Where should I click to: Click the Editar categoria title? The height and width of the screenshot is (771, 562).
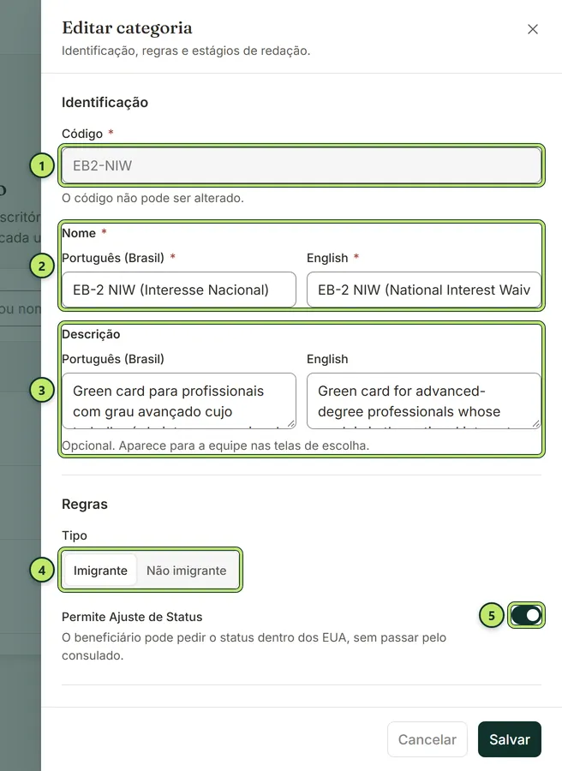click(x=127, y=28)
